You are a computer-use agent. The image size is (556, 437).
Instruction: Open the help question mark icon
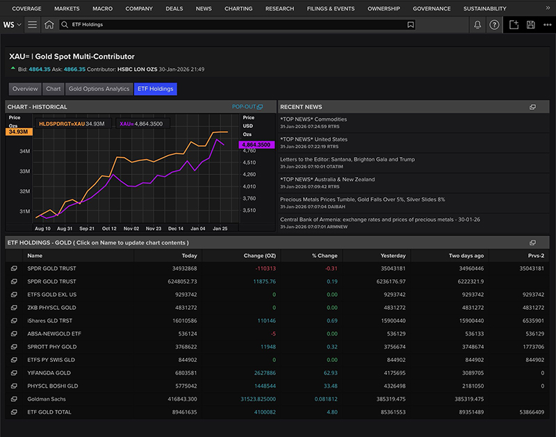coord(494,24)
